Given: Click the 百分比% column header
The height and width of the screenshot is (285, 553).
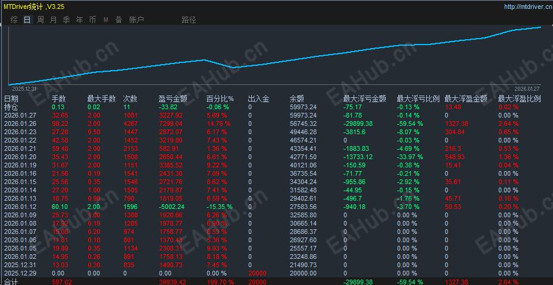Looking at the screenshot, I should 220,99.
